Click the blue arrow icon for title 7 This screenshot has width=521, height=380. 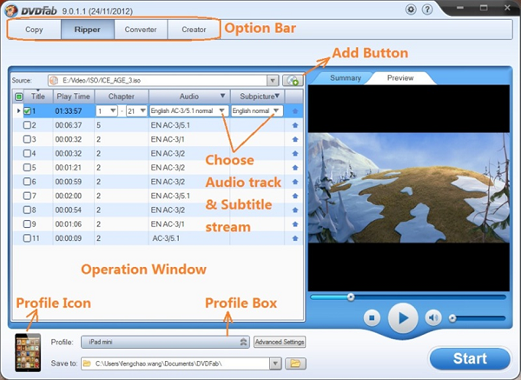(x=295, y=196)
